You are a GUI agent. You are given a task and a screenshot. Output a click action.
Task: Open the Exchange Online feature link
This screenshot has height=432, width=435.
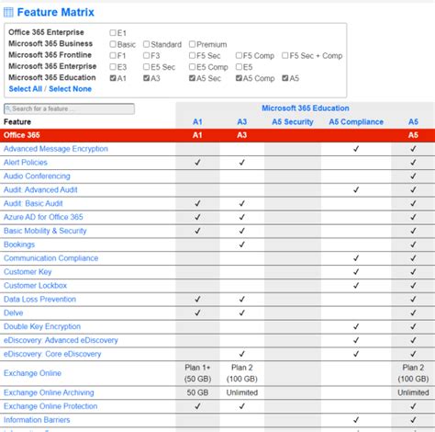point(32,373)
